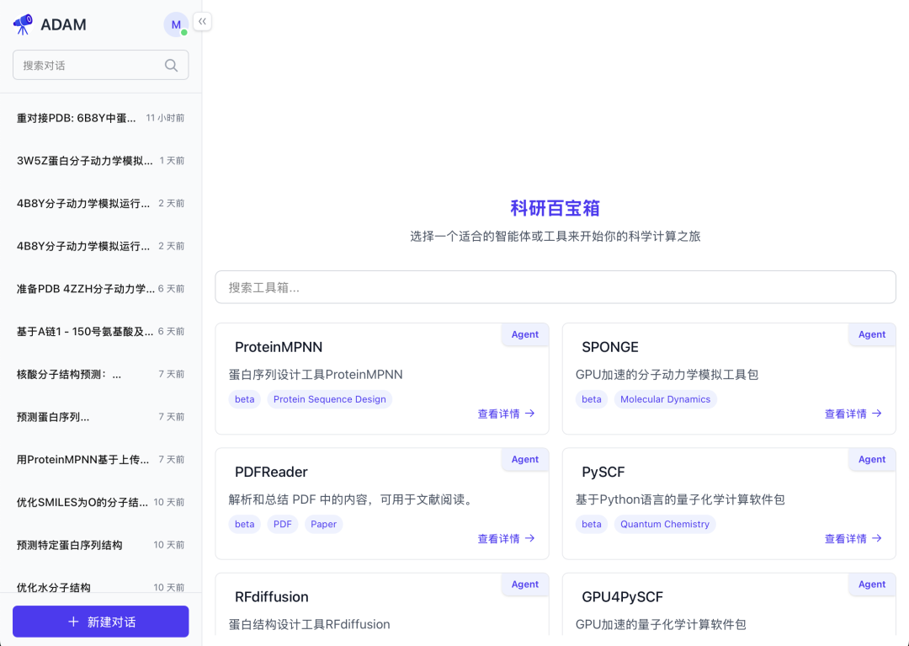Open conversation 准备PDB 4ZZH分子动力学...
Screen dimensions: 909x646
(100, 289)
